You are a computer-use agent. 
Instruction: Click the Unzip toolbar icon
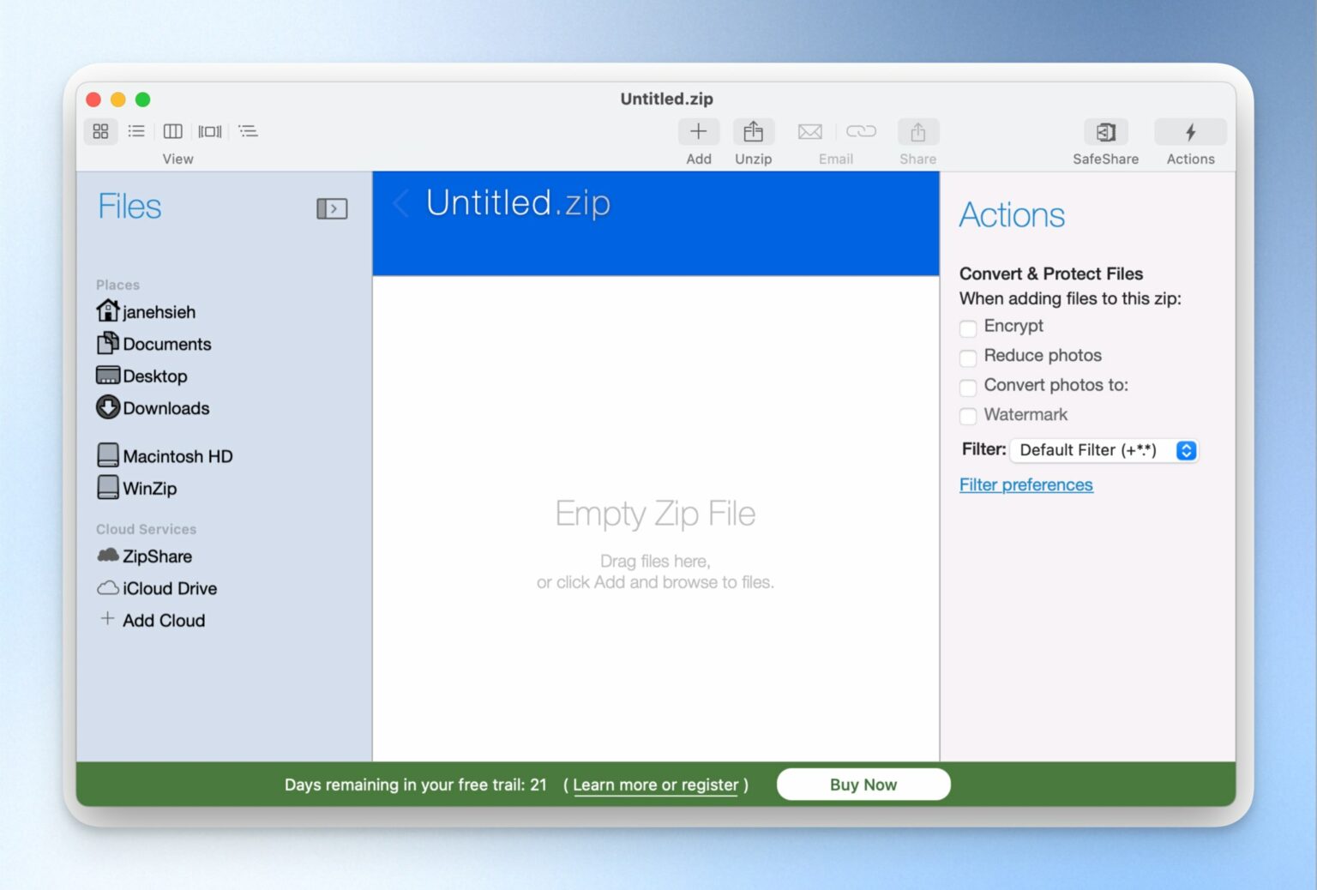[753, 132]
